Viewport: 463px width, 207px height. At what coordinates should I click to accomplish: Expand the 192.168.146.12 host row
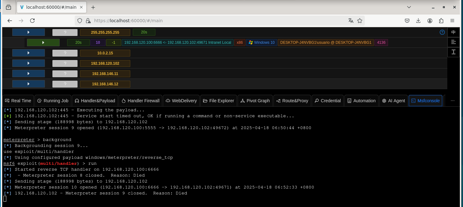29,84
